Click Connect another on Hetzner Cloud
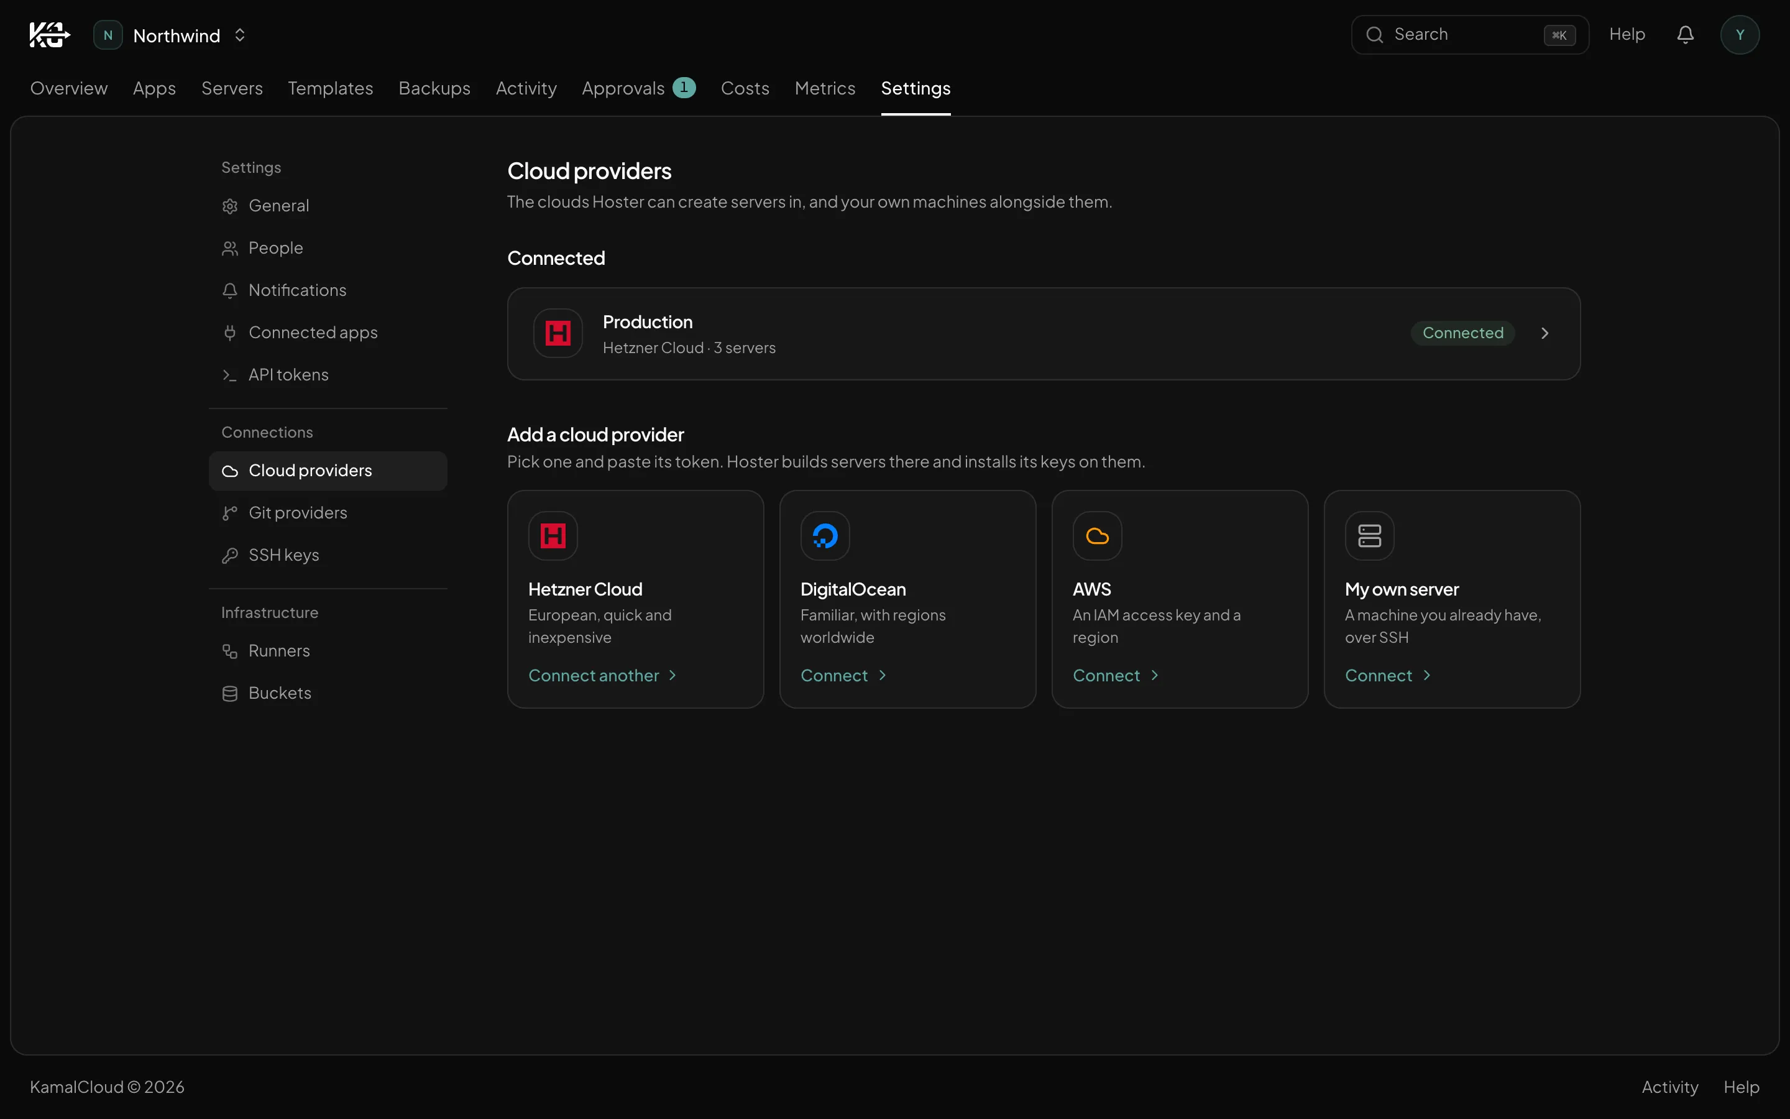Screen dimensions: 1790x1119 (602, 676)
